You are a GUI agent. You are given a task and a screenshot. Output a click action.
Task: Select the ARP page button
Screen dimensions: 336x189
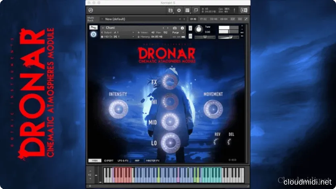[x=136, y=160]
